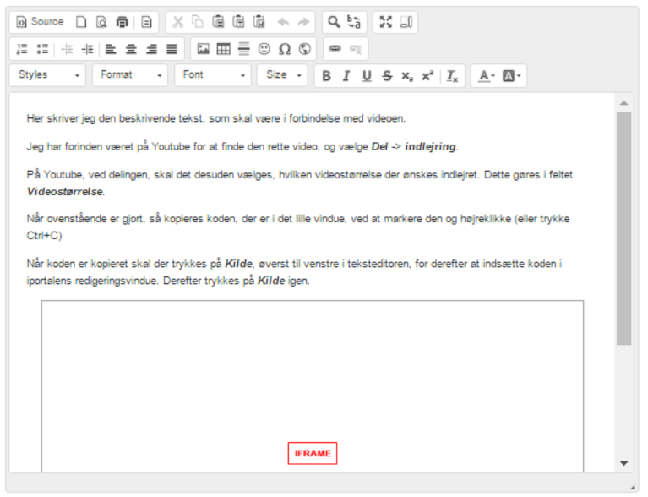Insert a numbered list

pyautogui.click(x=22, y=49)
